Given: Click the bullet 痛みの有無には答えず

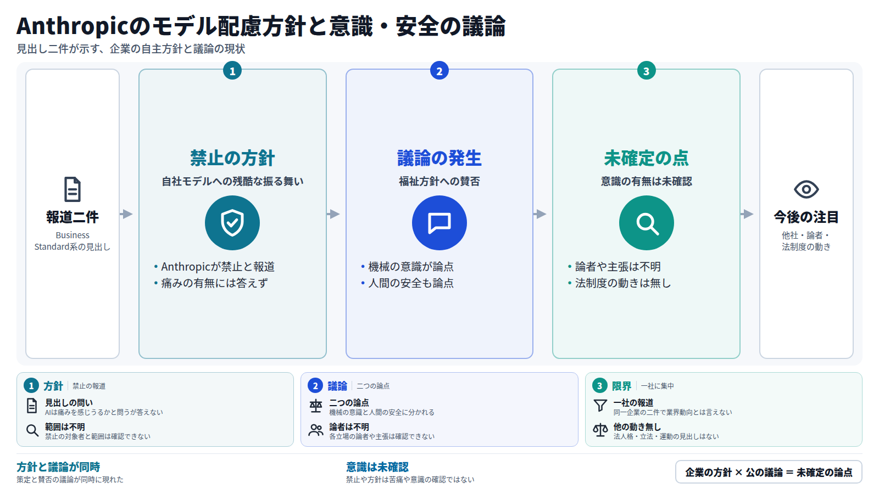Looking at the screenshot, I should pyautogui.click(x=214, y=283).
